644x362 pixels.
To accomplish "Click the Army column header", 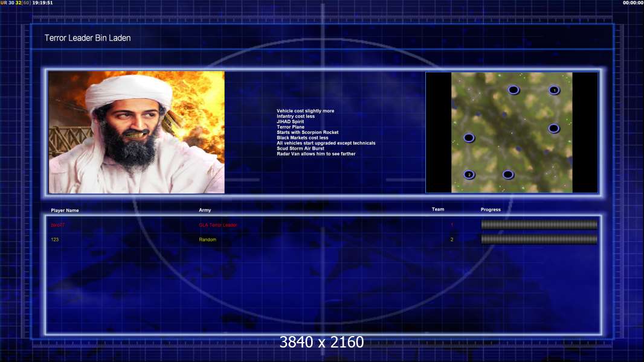I will [x=205, y=210].
